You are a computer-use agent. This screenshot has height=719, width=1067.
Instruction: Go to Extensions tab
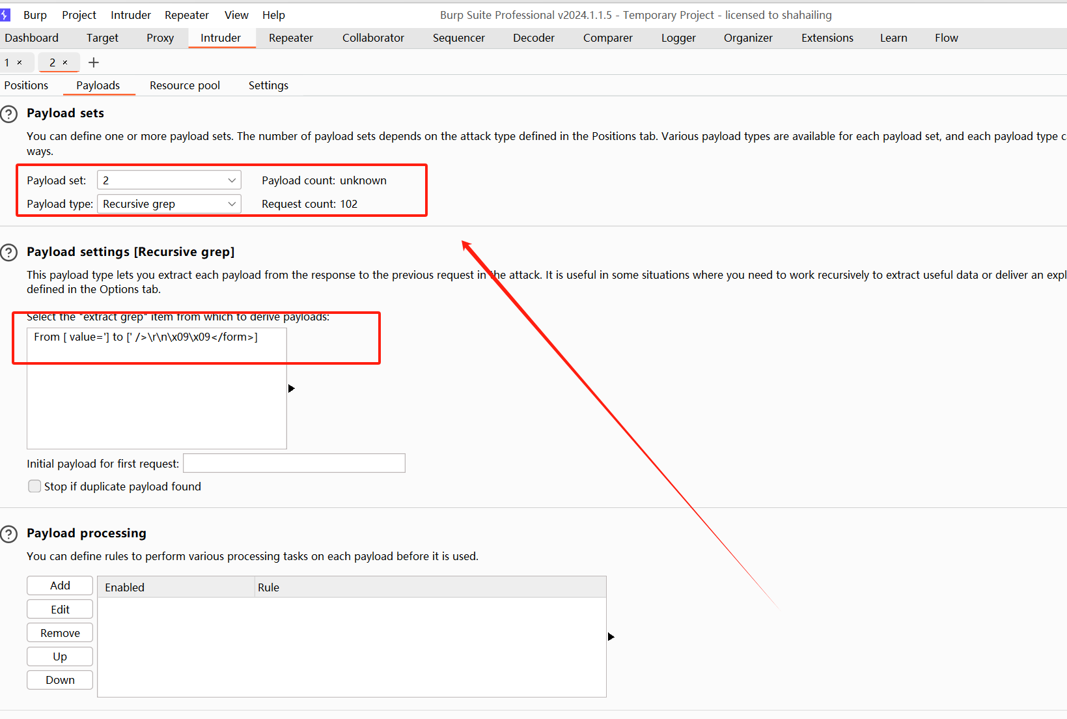(827, 38)
